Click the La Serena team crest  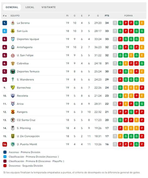(x=13, y=23)
